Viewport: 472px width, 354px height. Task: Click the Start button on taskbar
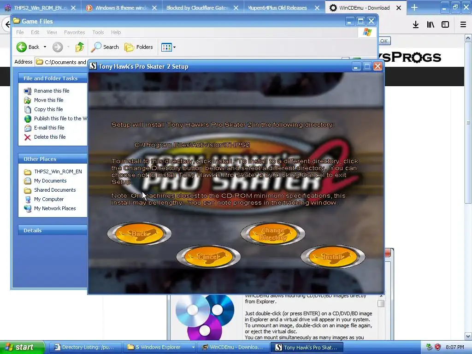(x=21, y=348)
